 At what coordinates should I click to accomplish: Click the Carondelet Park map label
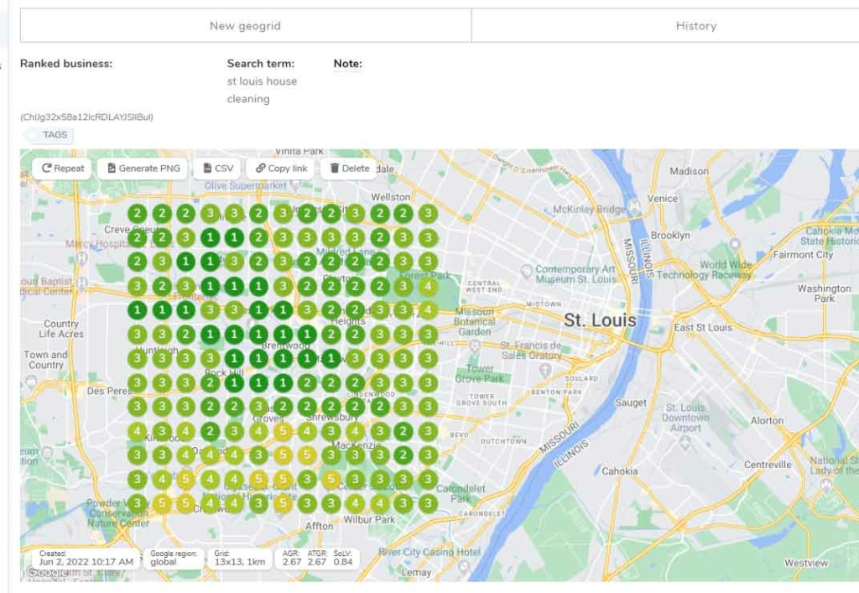pyautogui.click(x=461, y=493)
